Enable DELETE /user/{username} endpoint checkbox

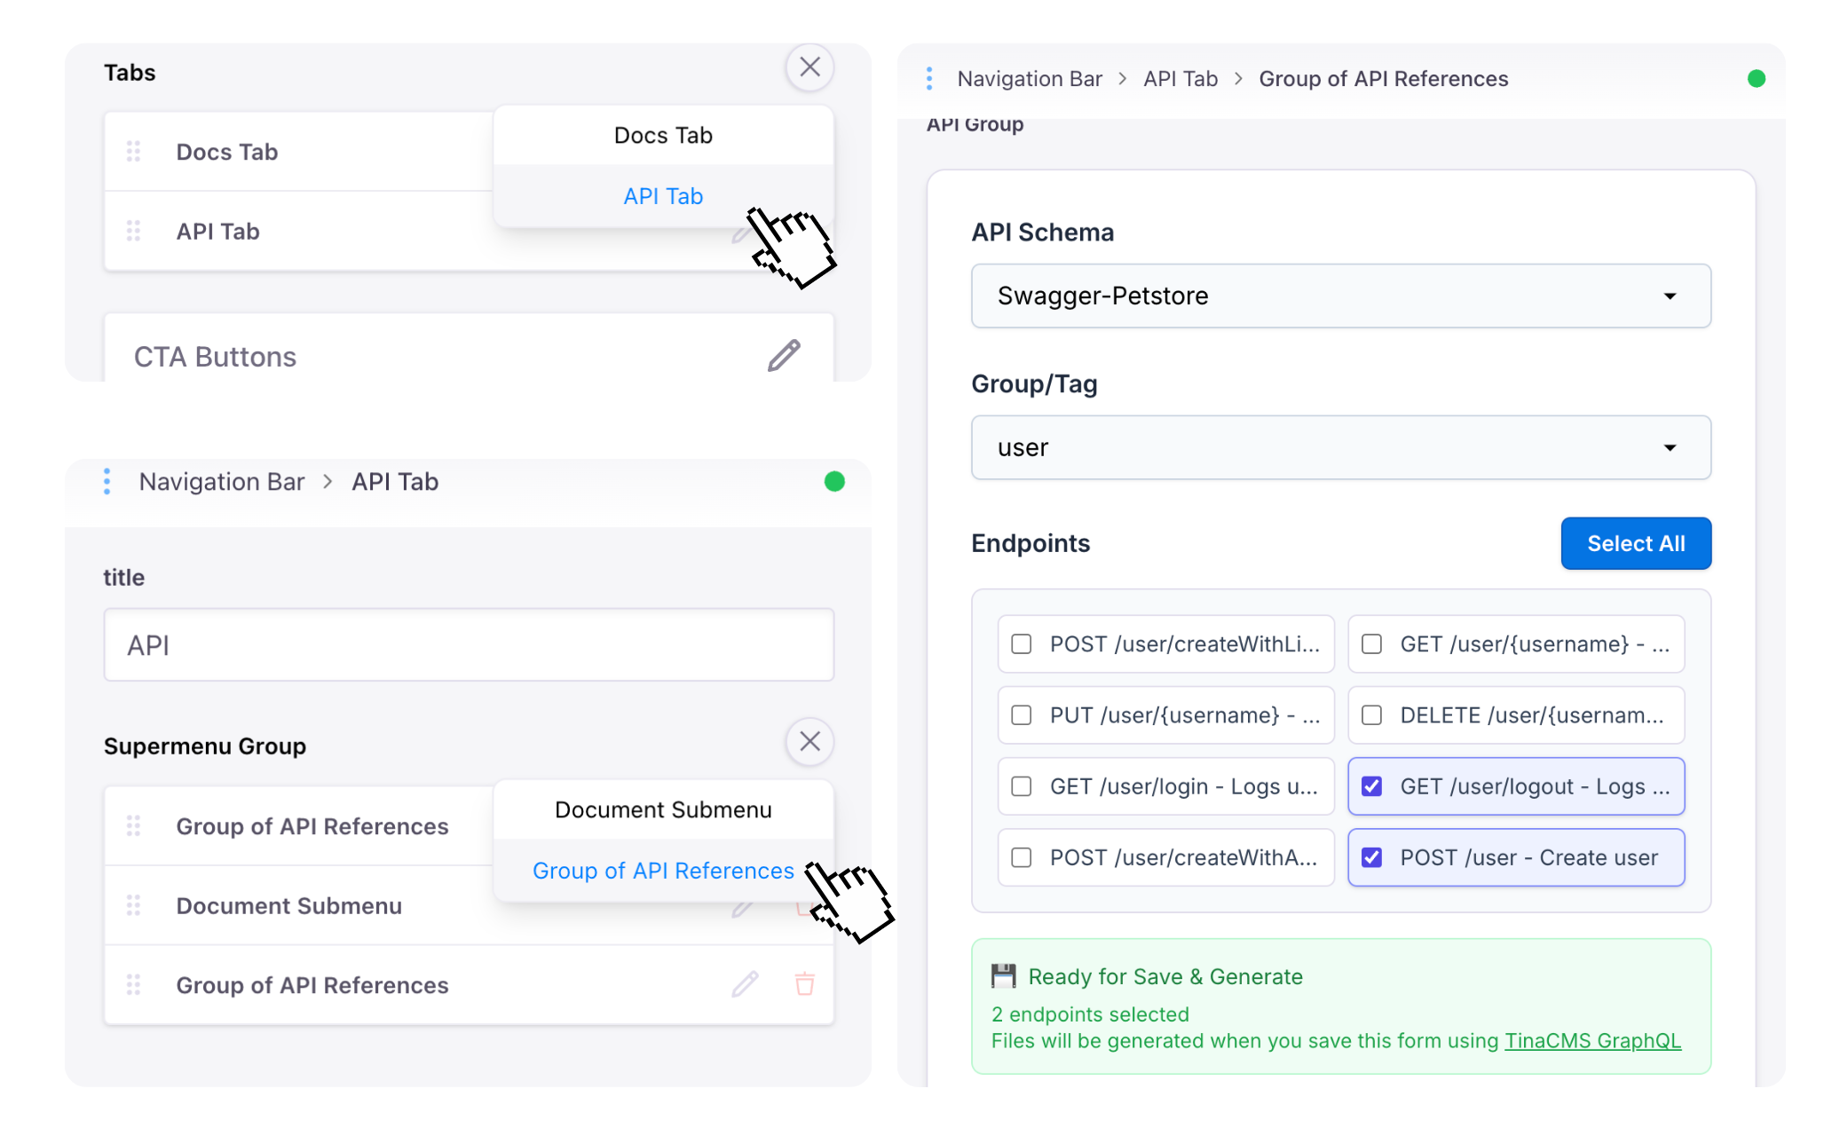point(1372,715)
